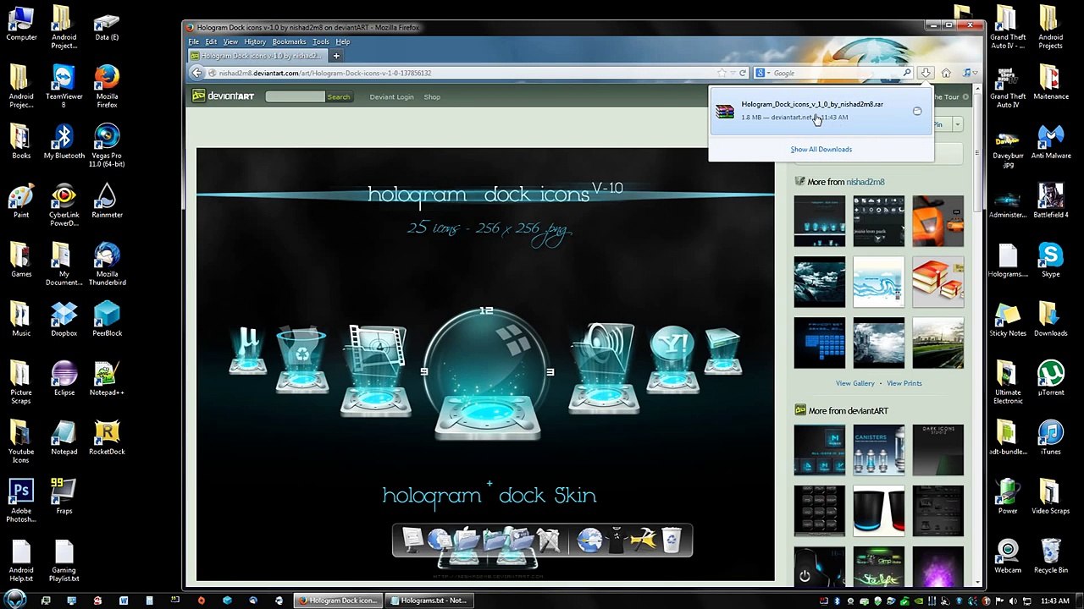This screenshot has width=1084, height=609.
Task: Open uTorrent desktop shortcut
Action: point(1050,379)
